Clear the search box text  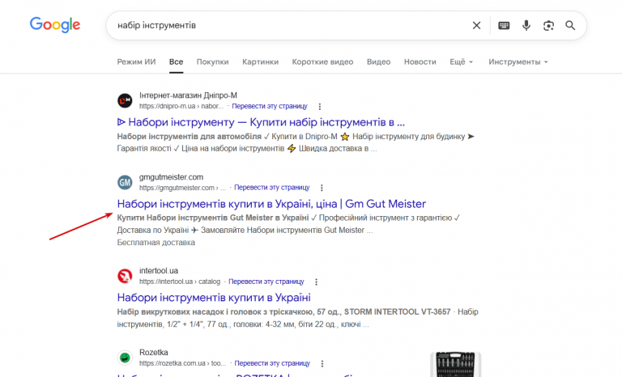[x=476, y=25]
